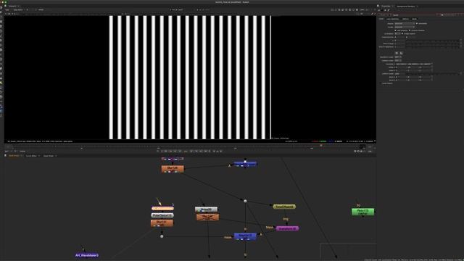This screenshot has width=464, height=261.
Task: Switch to the Dope Sheet tab
Action: [x=49, y=156]
